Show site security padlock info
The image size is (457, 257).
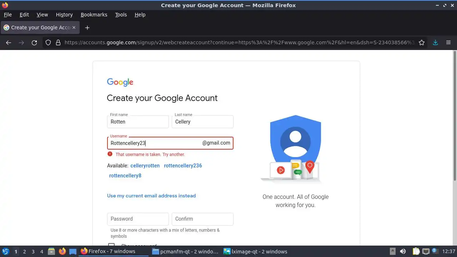pos(58,42)
